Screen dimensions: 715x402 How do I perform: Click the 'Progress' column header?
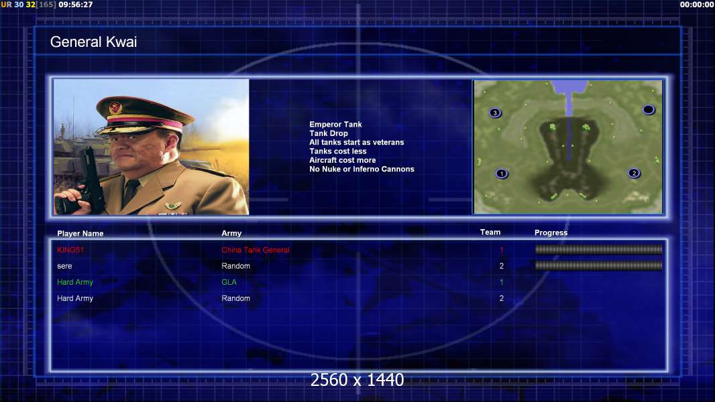coord(551,232)
